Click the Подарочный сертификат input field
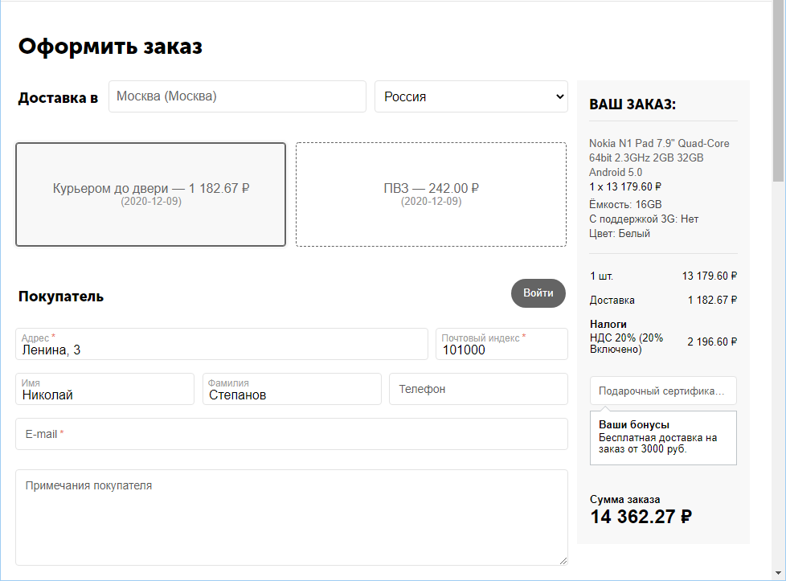This screenshot has width=786, height=581. point(663,391)
